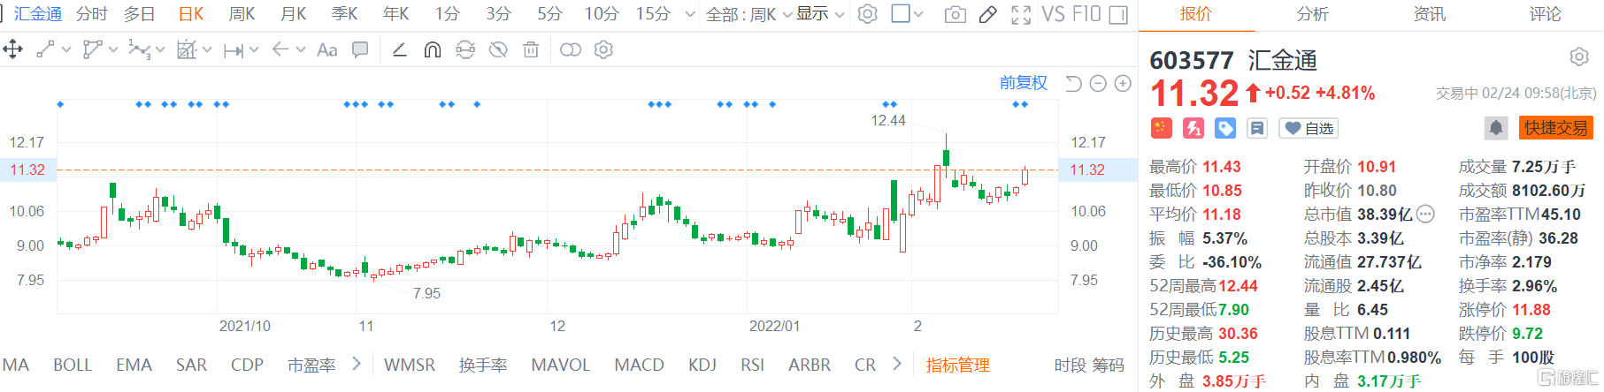Expand the wave pattern tool dropdown arrow
Screen dimensions: 1604x392
[x=160, y=50]
